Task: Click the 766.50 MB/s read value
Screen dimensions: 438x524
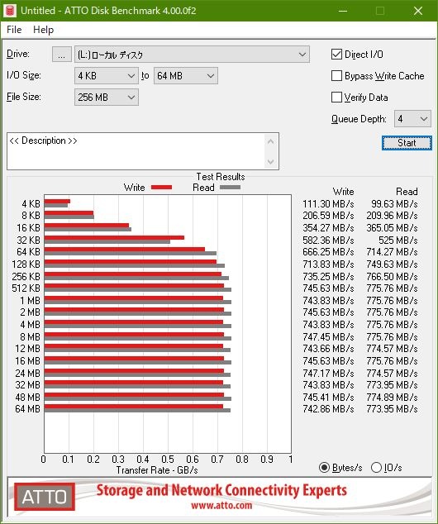Action: coord(392,276)
